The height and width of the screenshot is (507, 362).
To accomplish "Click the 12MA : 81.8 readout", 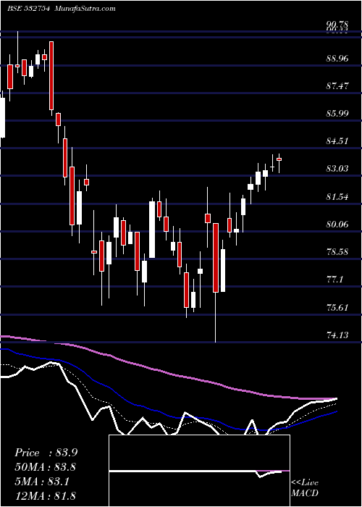I will click(x=46, y=495).
